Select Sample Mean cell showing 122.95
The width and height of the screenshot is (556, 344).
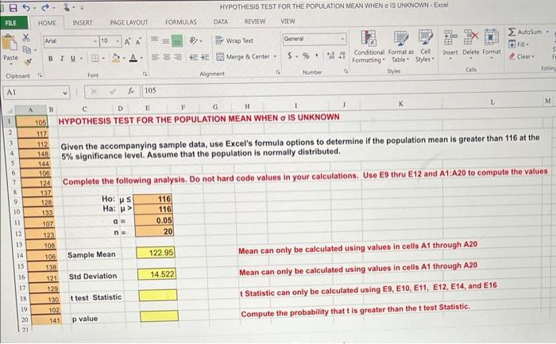click(156, 252)
